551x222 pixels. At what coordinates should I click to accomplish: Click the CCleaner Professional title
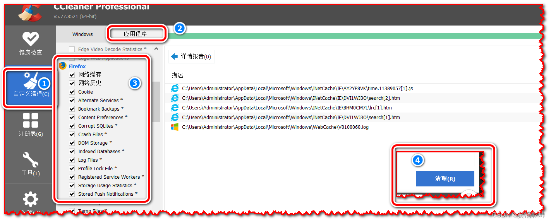(x=101, y=7)
